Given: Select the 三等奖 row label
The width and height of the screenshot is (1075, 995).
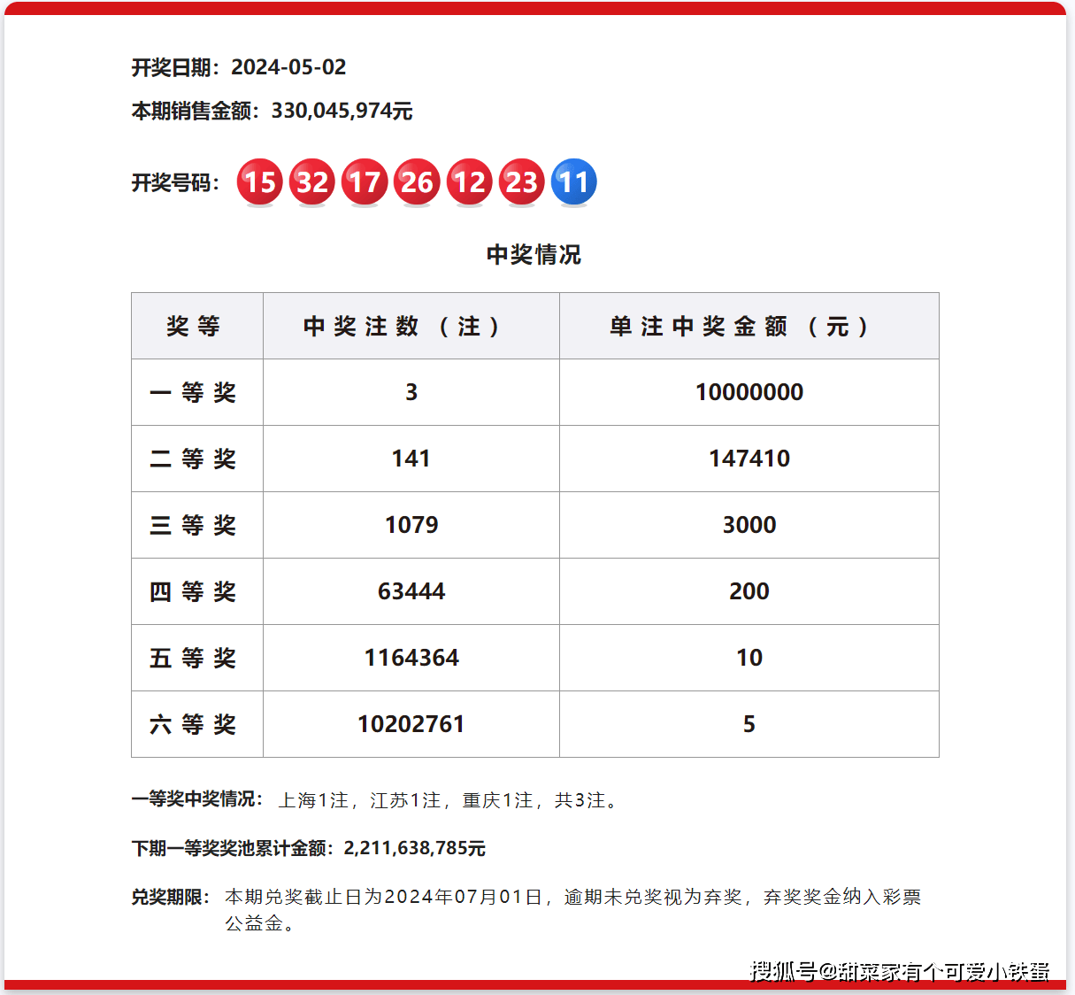Looking at the screenshot, I should 193,525.
